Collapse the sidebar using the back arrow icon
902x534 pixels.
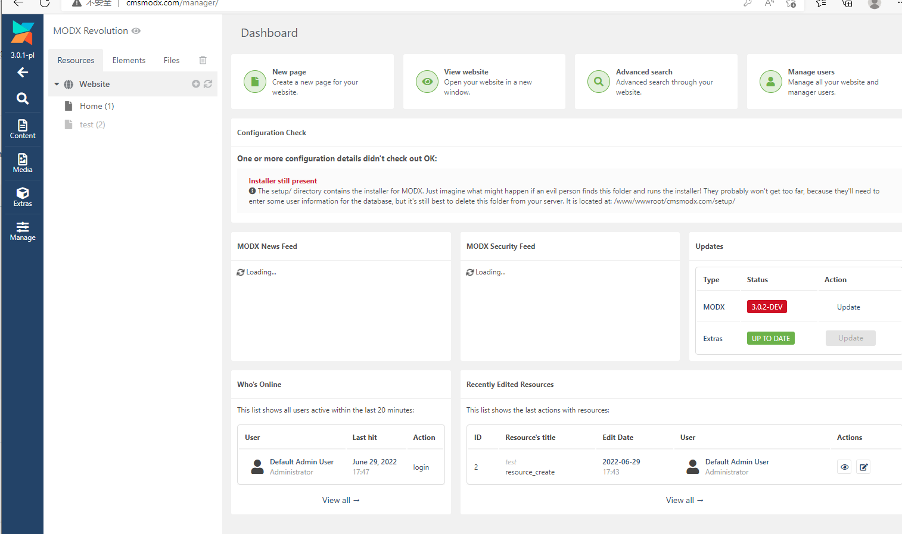click(23, 73)
